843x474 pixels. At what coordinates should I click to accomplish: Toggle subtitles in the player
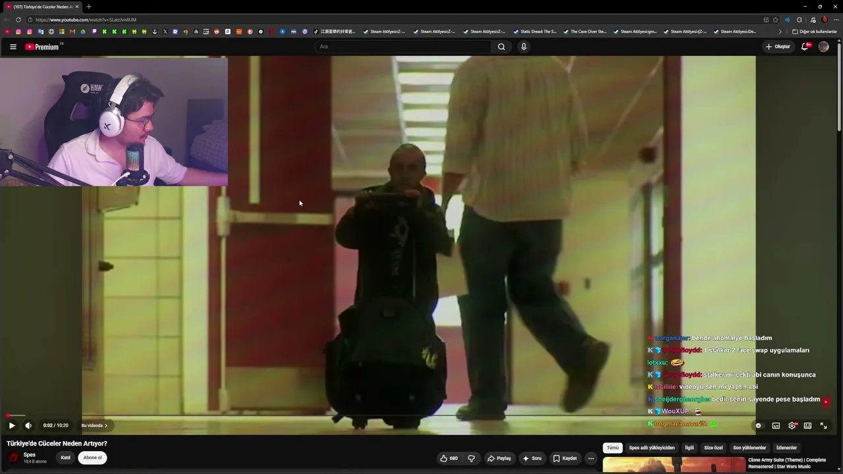pyautogui.click(x=776, y=425)
